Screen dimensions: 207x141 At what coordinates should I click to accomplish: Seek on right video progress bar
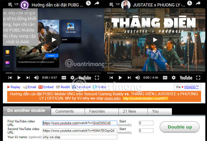coord(155,73)
